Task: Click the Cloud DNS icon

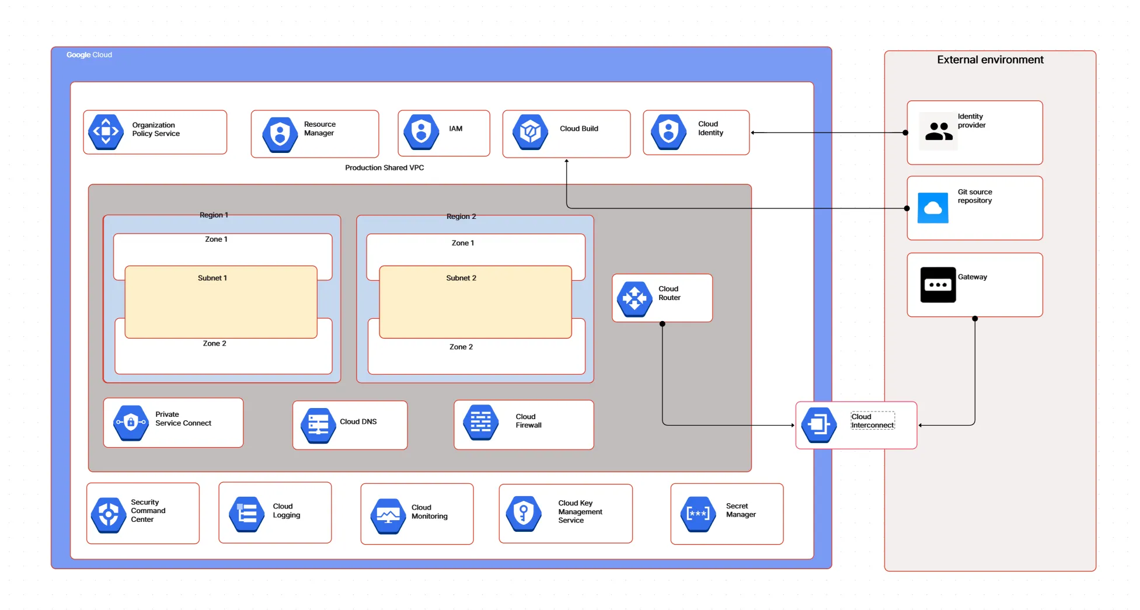Action: coord(318,425)
